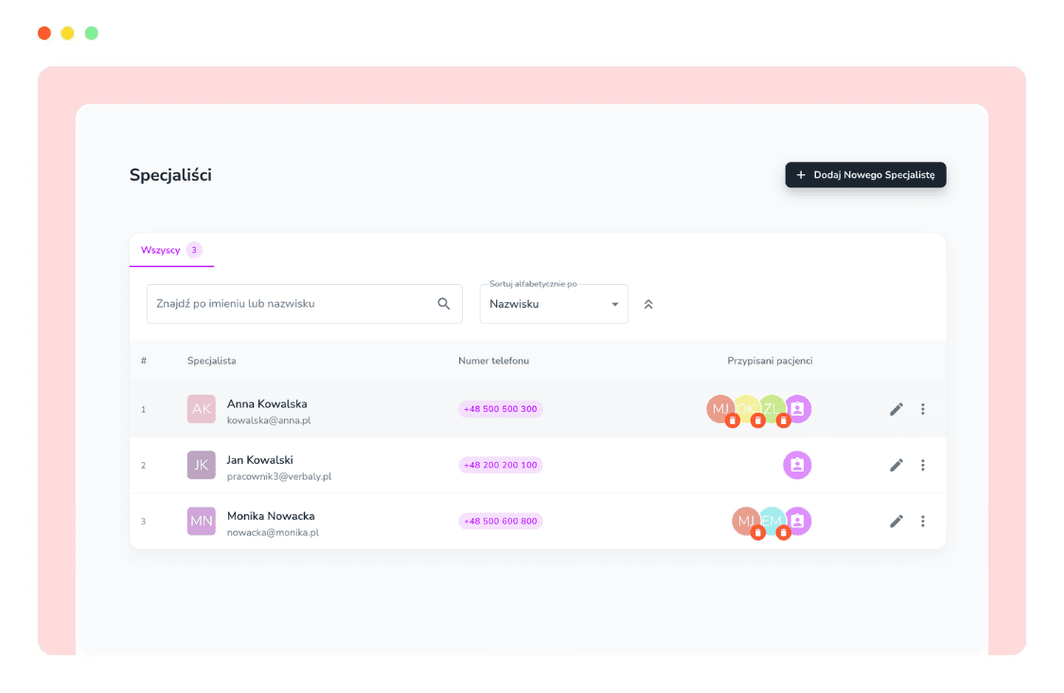Remove patient OK from Anna Kowalska
This screenshot has width=1064, height=693.
point(758,421)
